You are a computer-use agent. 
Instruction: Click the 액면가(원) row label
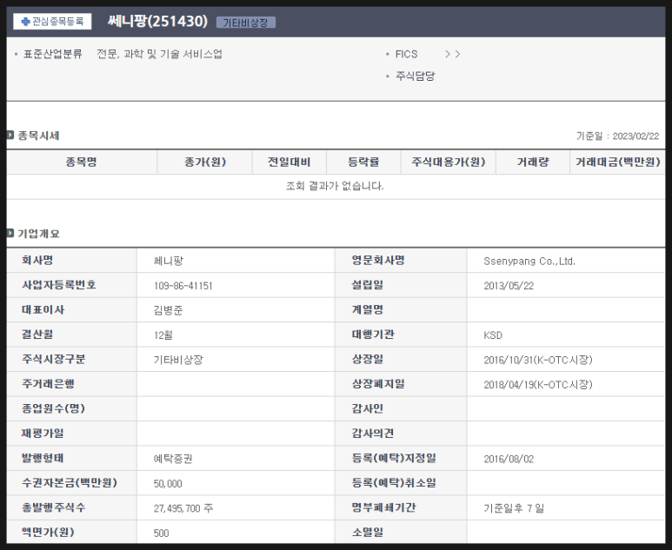click(x=48, y=533)
